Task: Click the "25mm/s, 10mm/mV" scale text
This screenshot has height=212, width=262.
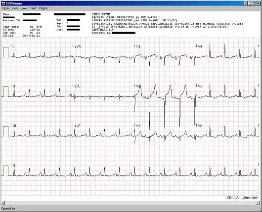Action: pos(242,198)
